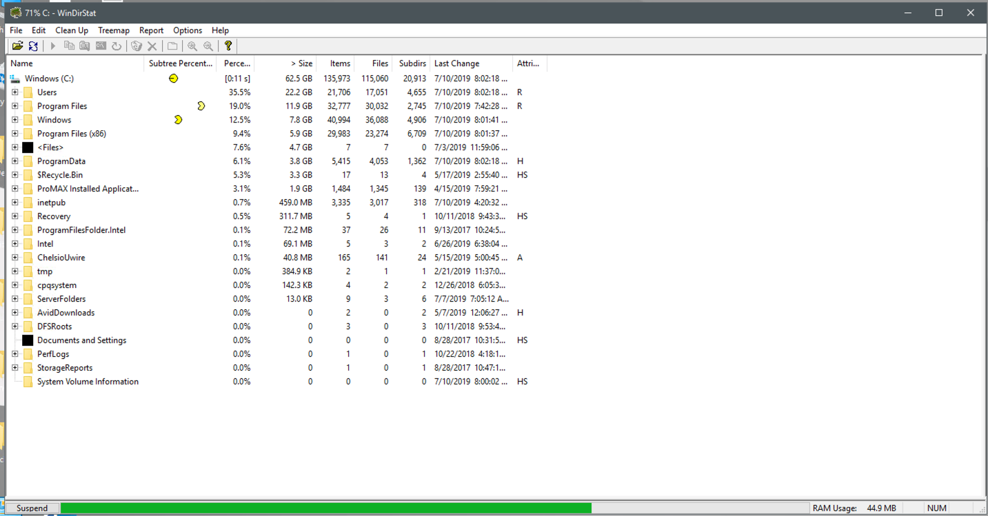This screenshot has width=988, height=516.
Task: Click the black <Files> item icon
Action: (x=28, y=147)
